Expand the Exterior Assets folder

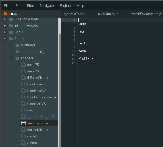click(5, 19)
